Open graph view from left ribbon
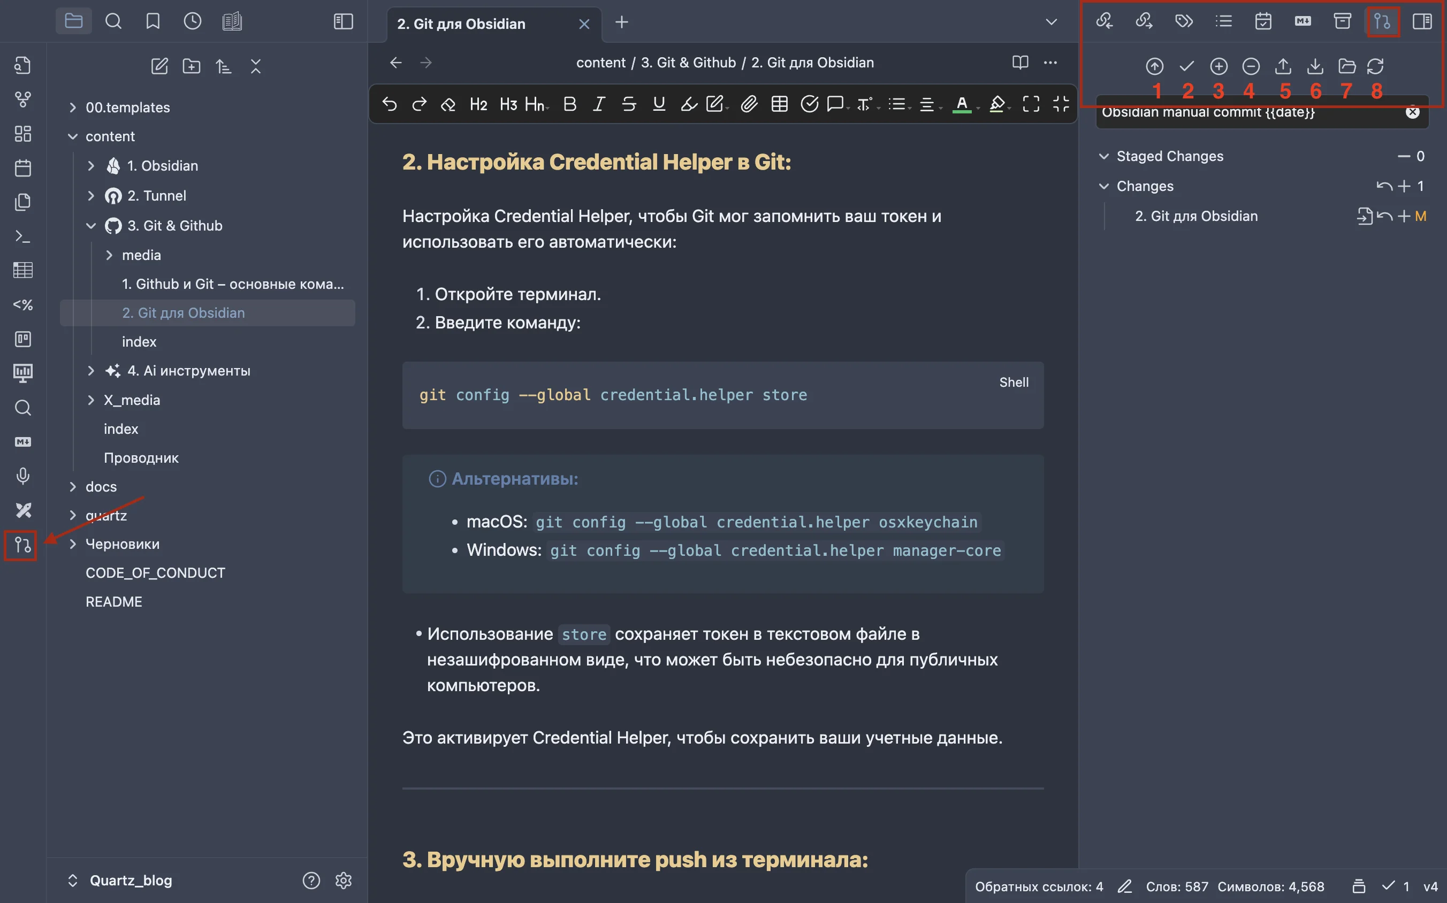Image resolution: width=1447 pixels, height=903 pixels. (22, 99)
